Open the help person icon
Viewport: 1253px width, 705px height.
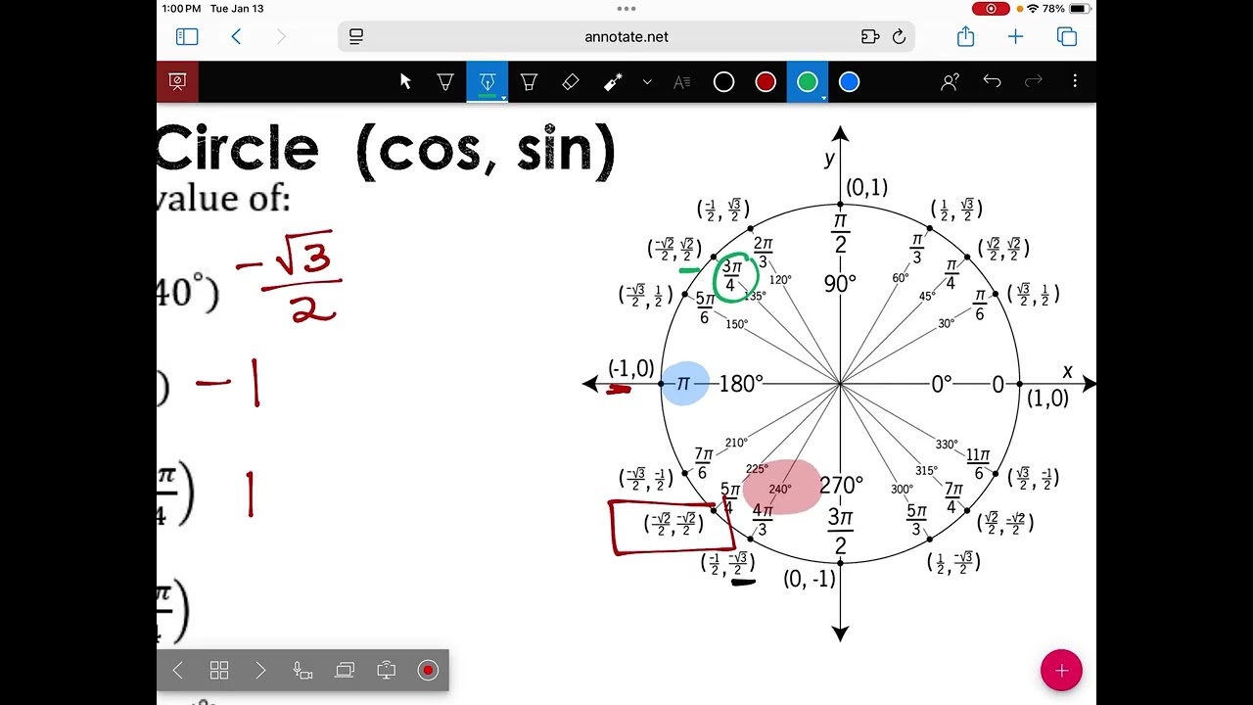tap(950, 82)
